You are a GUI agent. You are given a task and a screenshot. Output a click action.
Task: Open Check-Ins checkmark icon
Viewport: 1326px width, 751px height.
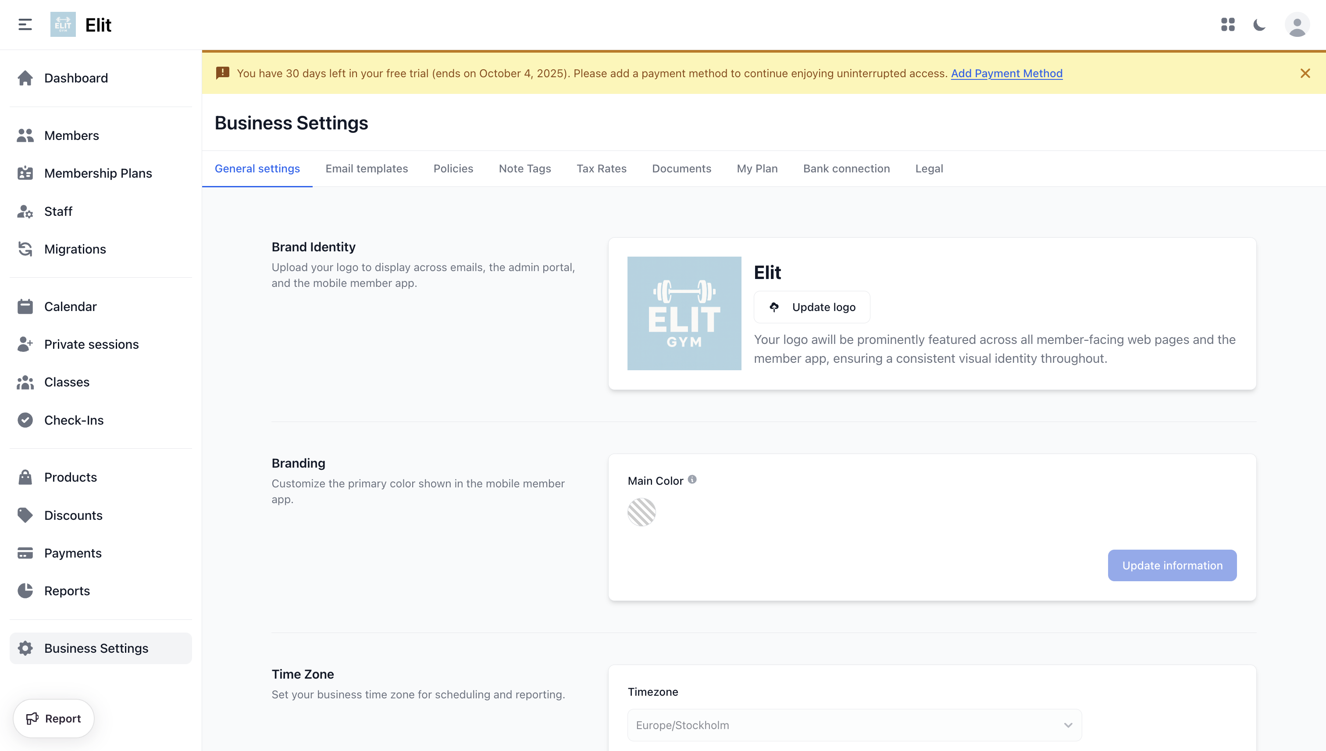pyautogui.click(x=25, y=420)
